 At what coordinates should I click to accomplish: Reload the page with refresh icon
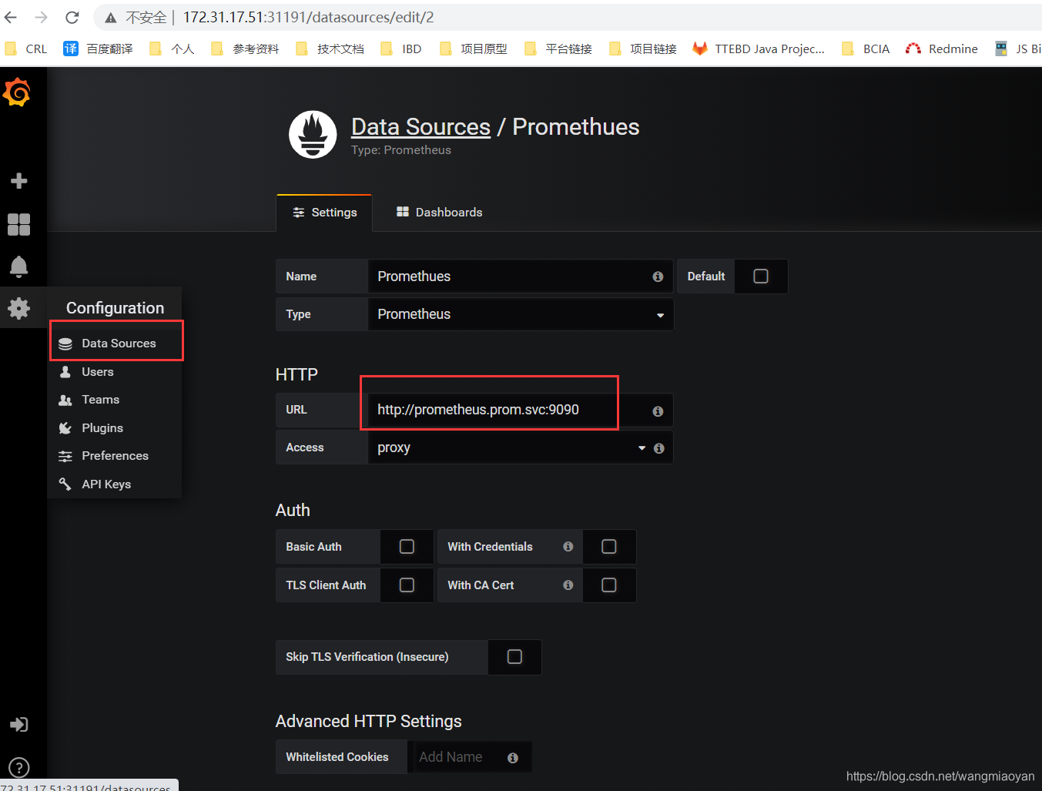(x=72, y=17)
